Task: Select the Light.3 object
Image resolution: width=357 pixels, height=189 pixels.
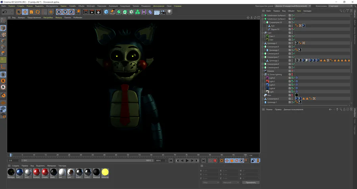Action: pyautogui.click(x=272, y=85)
